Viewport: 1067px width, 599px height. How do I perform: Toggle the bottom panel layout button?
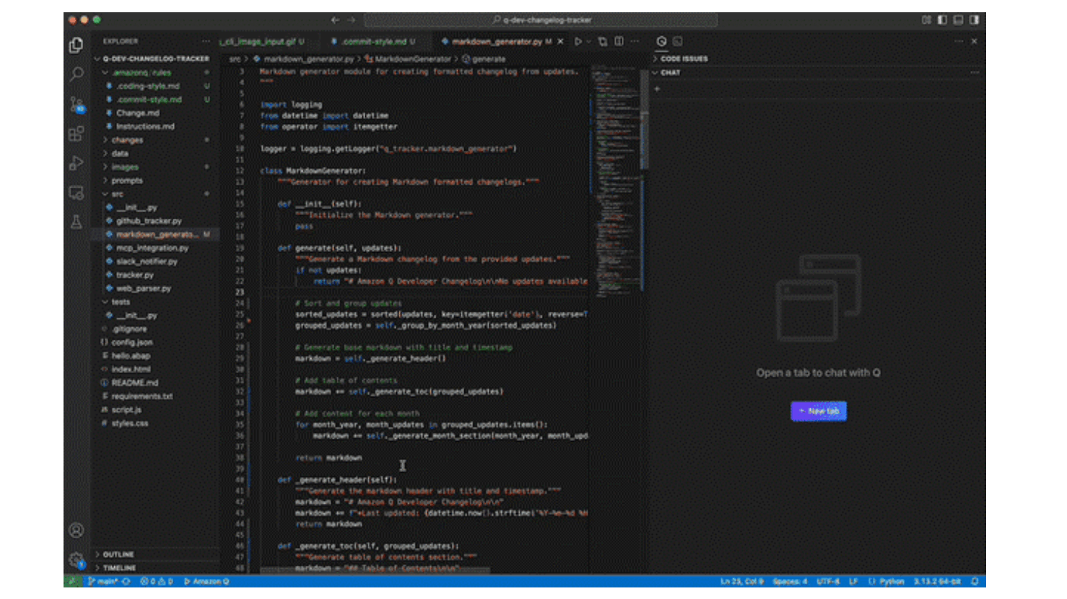pos(958,20)
